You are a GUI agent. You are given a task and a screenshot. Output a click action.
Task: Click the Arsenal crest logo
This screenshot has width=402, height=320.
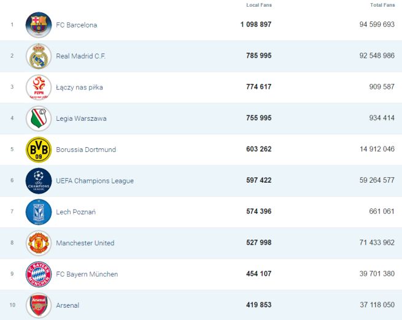coord(39,305)
